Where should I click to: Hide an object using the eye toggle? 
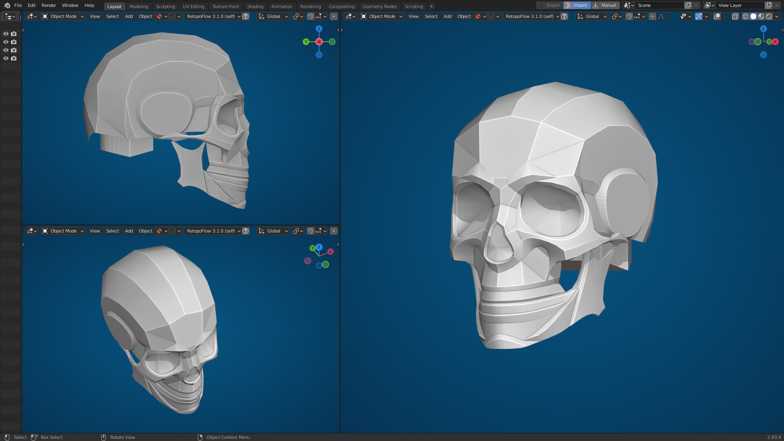pos(6,34)
